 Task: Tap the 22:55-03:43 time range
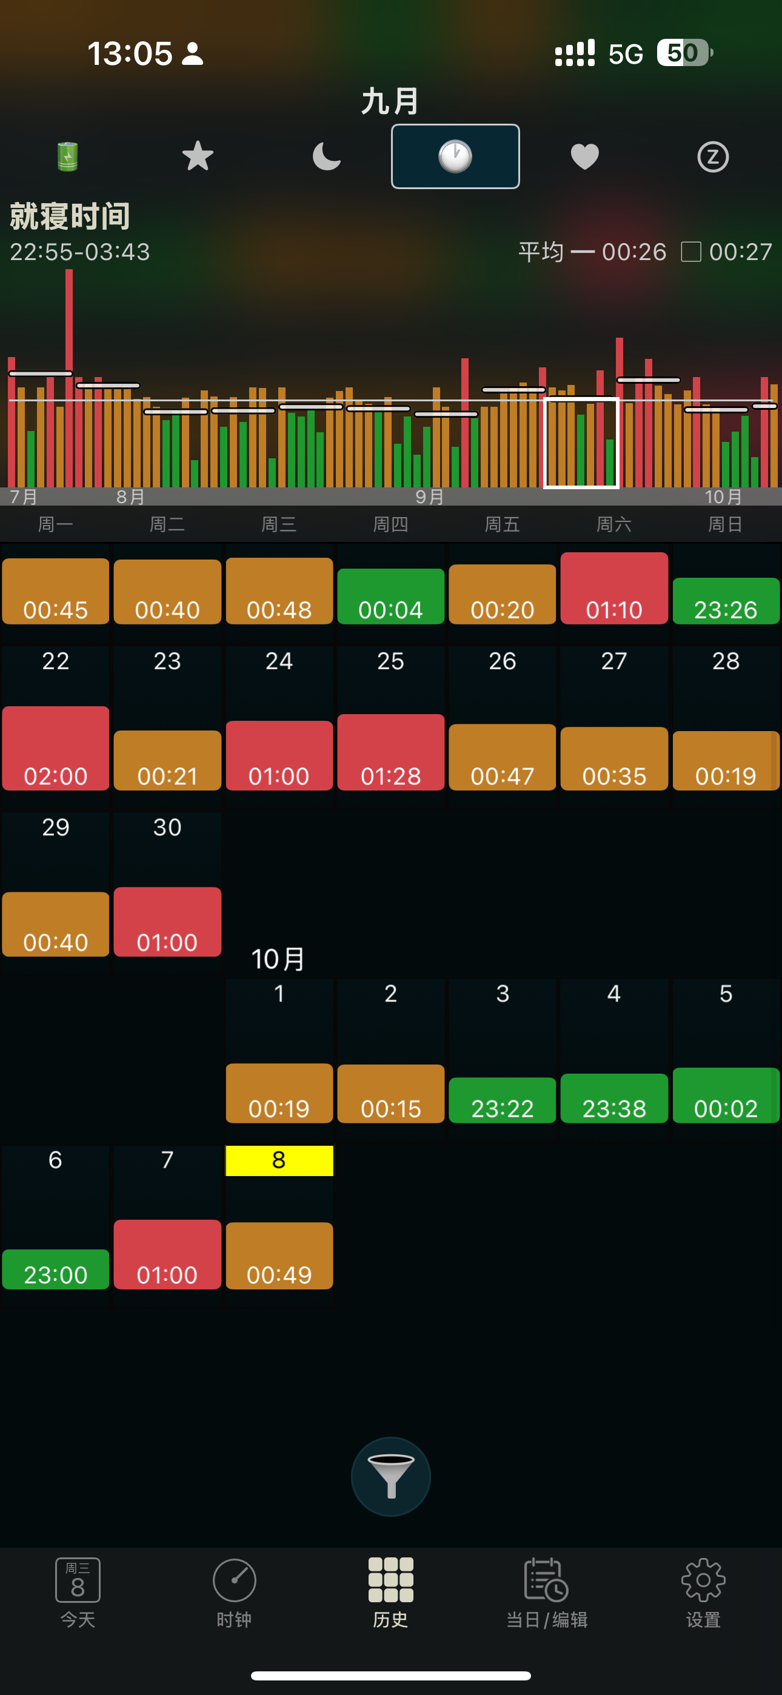coord(79,252)
